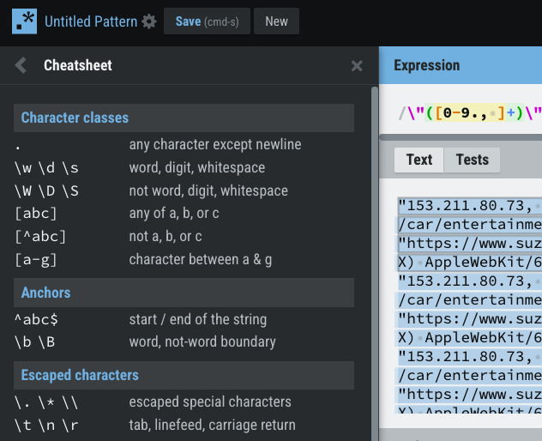Select the Text tab

click(x=419, y=160)
